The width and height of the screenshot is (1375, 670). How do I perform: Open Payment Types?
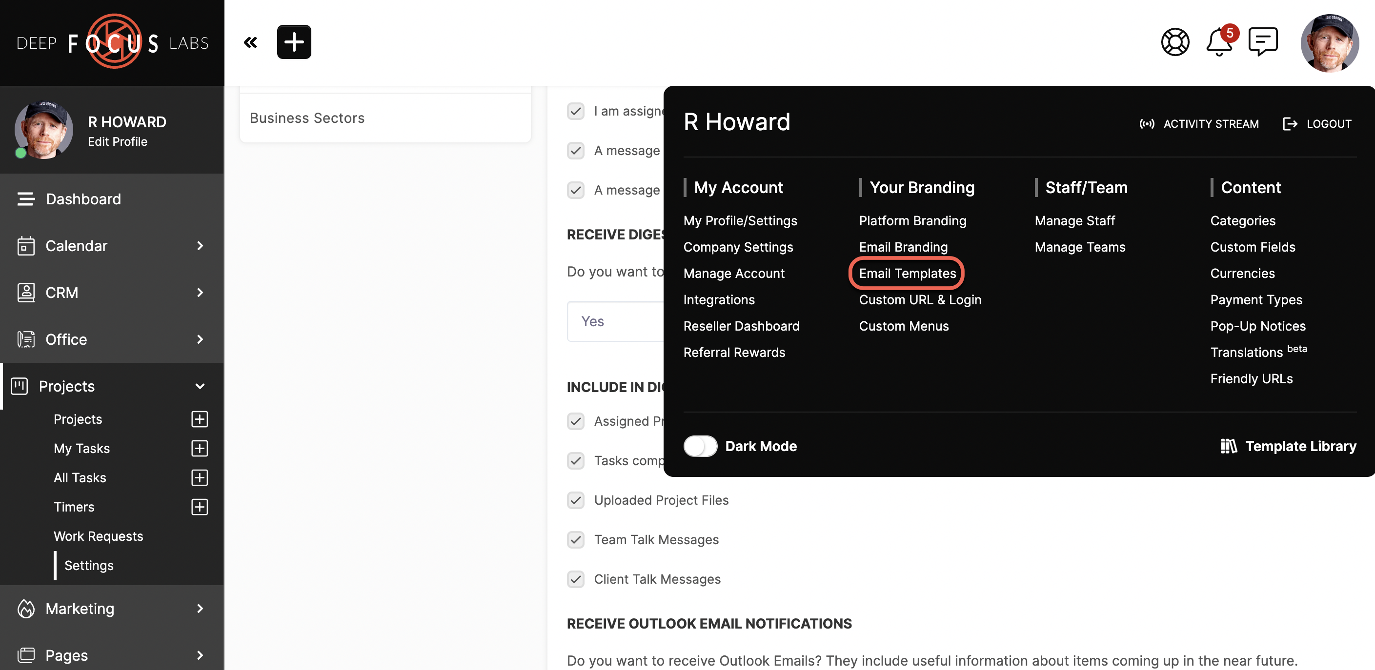(1256, 300)
